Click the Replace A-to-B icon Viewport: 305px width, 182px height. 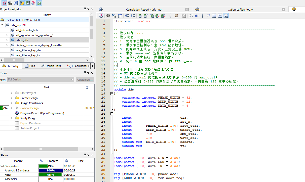point(114,16)
